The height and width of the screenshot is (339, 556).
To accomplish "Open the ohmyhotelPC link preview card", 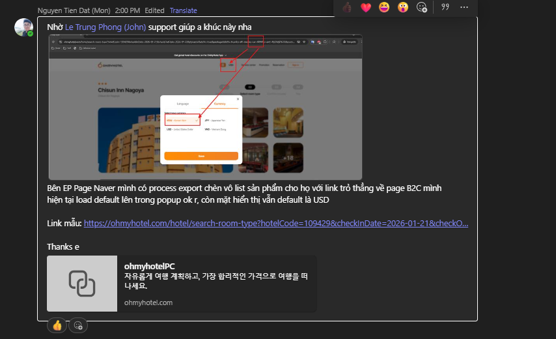I will [x=182, y=284].
